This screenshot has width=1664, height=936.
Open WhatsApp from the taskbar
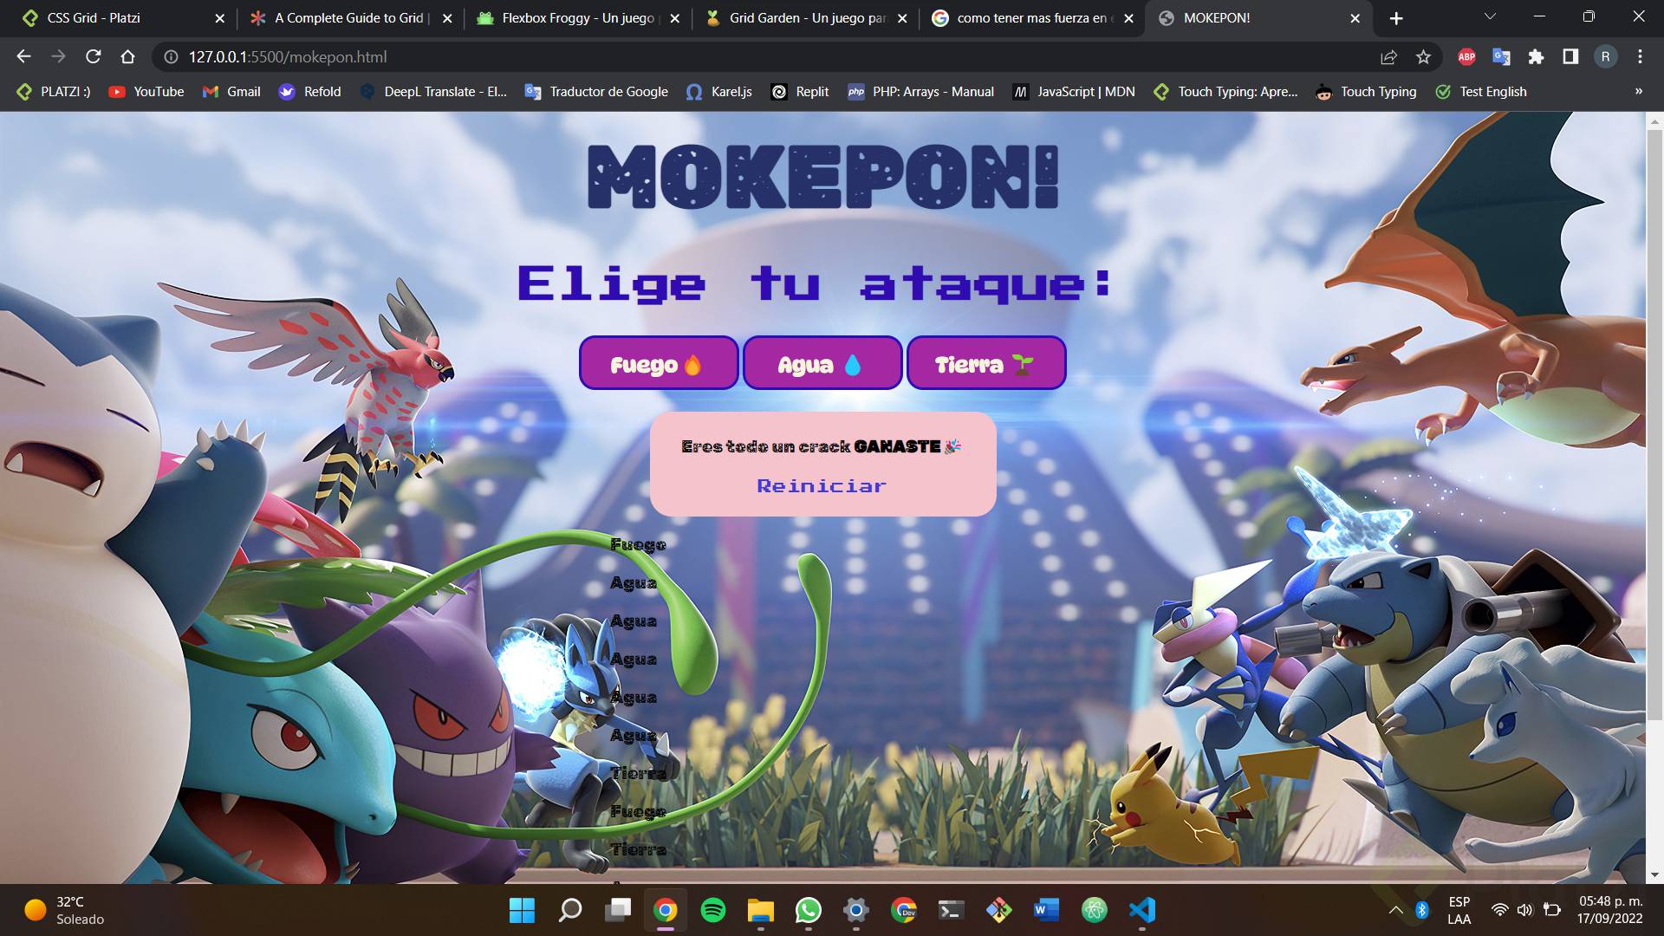tap(808, 910)
